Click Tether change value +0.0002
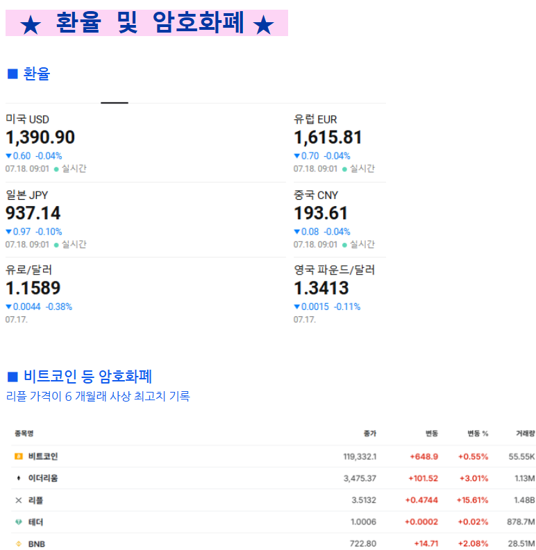The image size is (536, 550). (x=421, y=522)
